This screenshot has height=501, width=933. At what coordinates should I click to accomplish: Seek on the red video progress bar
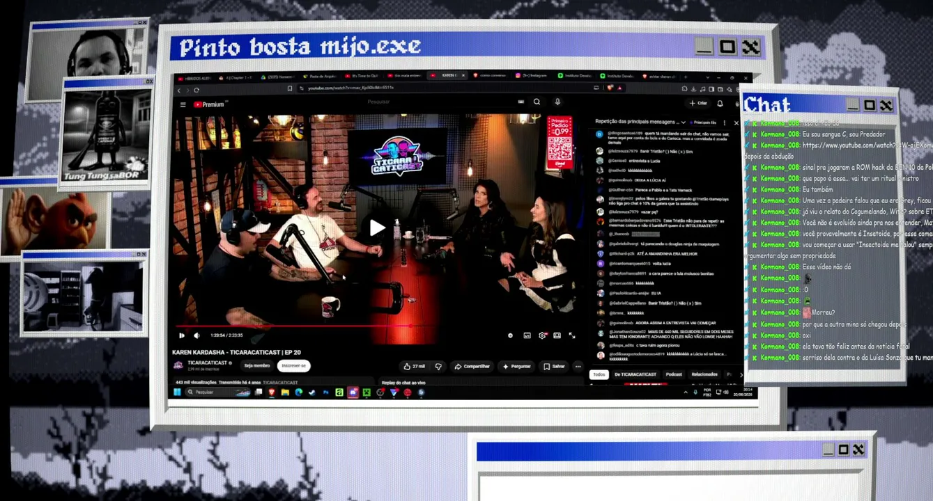(376, 325)
